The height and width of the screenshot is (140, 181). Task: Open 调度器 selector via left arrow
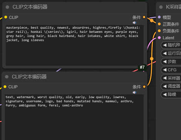(165, 86)
